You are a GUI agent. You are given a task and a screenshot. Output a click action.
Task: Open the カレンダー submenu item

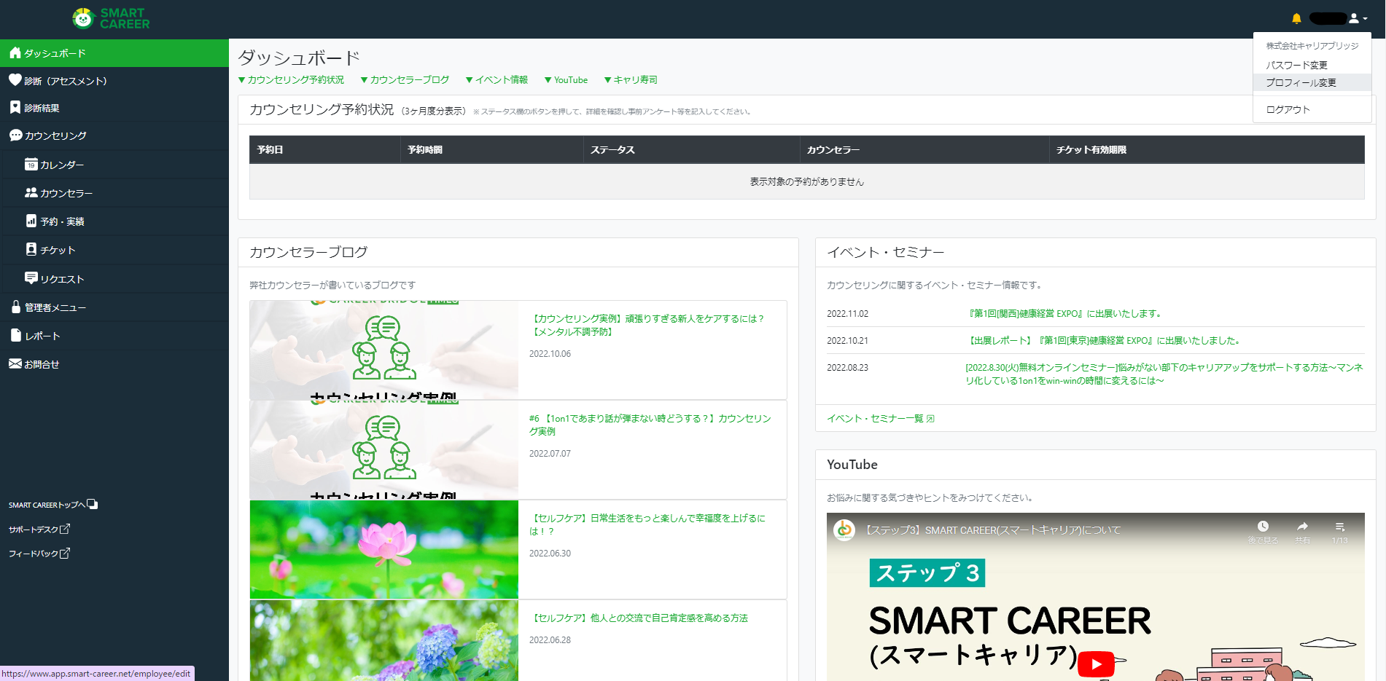click(114, 165)
